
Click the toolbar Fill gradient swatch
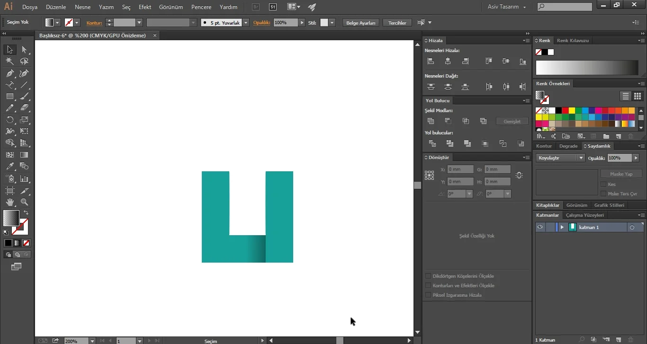tap(11, 218)
